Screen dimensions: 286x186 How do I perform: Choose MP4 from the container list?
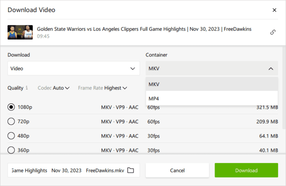[212, 99]
